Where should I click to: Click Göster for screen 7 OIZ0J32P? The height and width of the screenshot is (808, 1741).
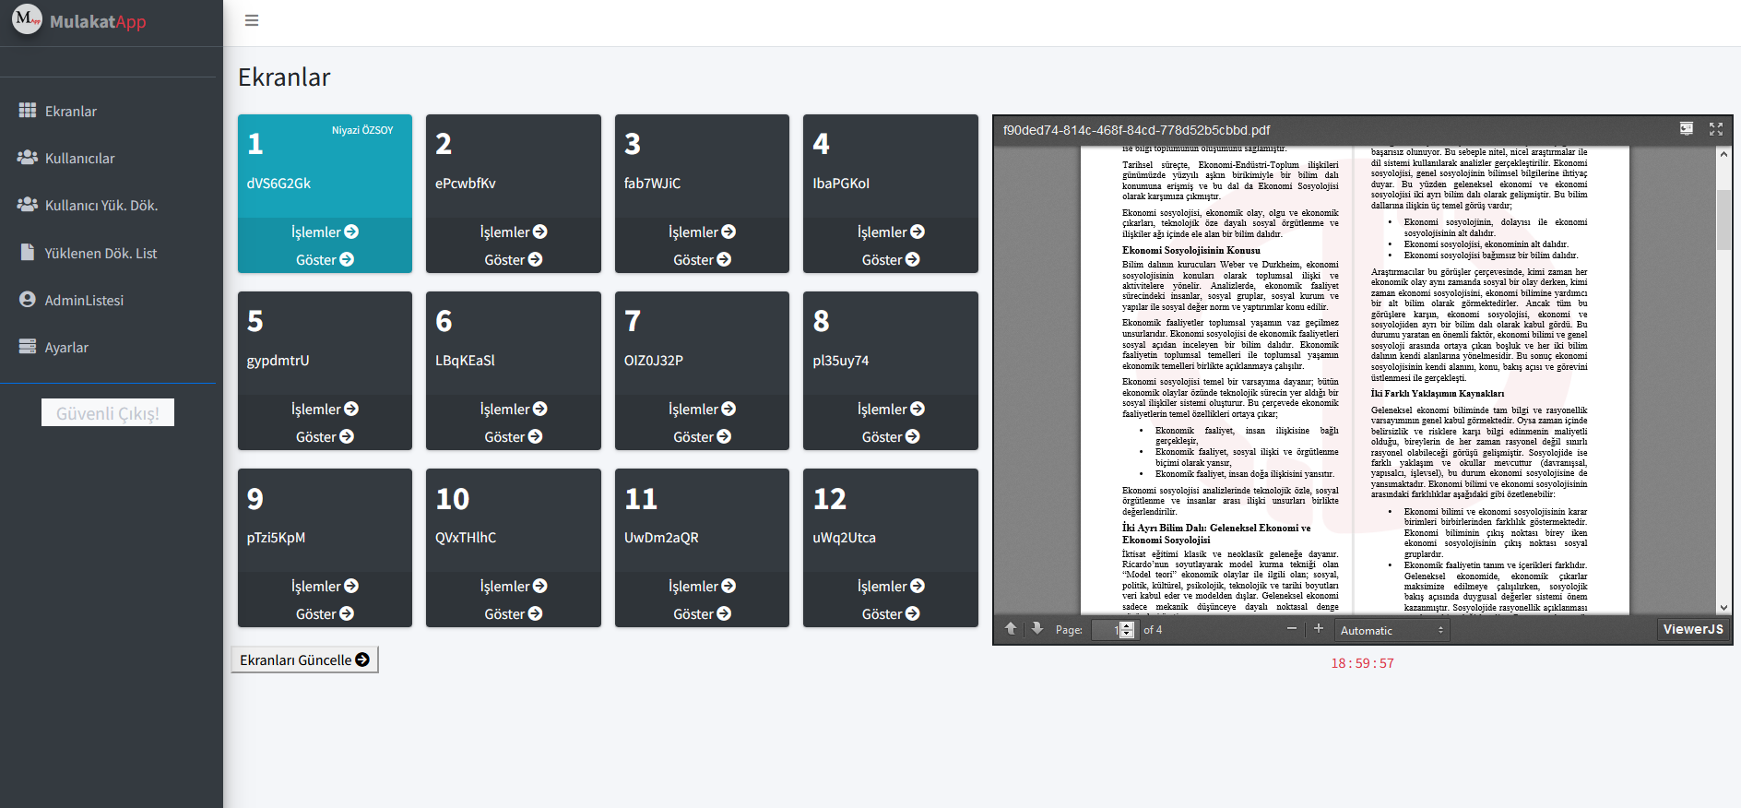(x=702, y=436)
